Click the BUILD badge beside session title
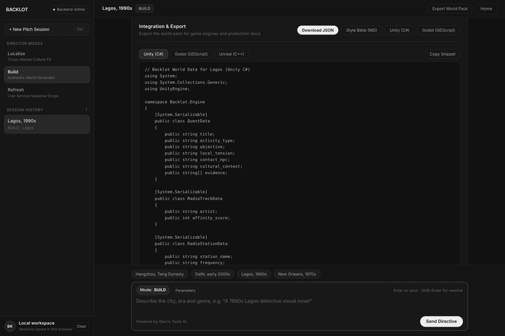505x336 pixels. (144, 9)
